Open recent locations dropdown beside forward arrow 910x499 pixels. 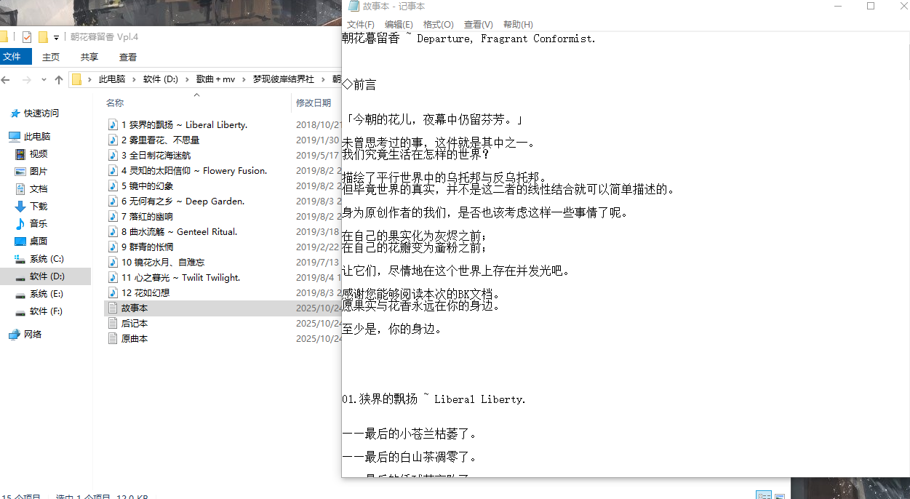click(43, 80)
